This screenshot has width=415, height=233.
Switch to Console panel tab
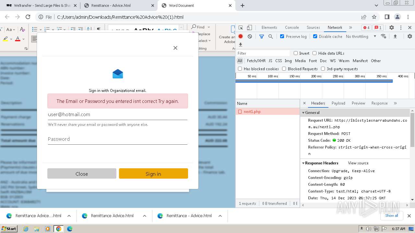(x=292, y=28)
